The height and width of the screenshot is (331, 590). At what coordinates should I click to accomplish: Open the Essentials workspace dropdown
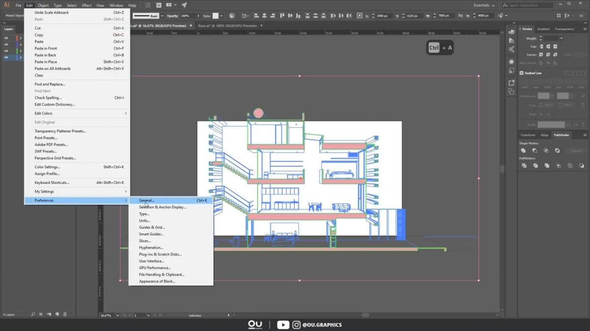pos(484,5)
